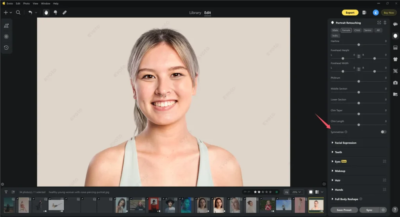The width and height of the screenshot is (400, 217).
Task: Click the yellow Export button
Action: (x=350, y=13)
